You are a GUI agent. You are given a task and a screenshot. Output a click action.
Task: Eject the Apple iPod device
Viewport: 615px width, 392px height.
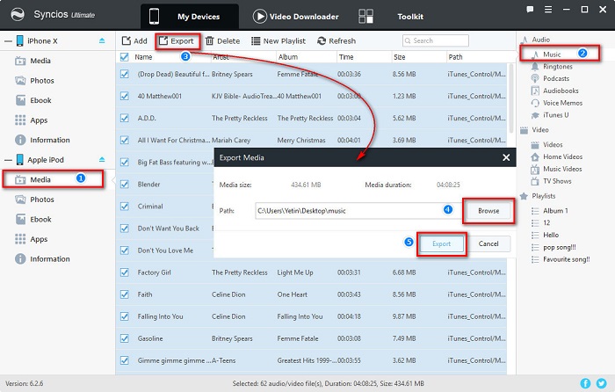tap(102, 160)
